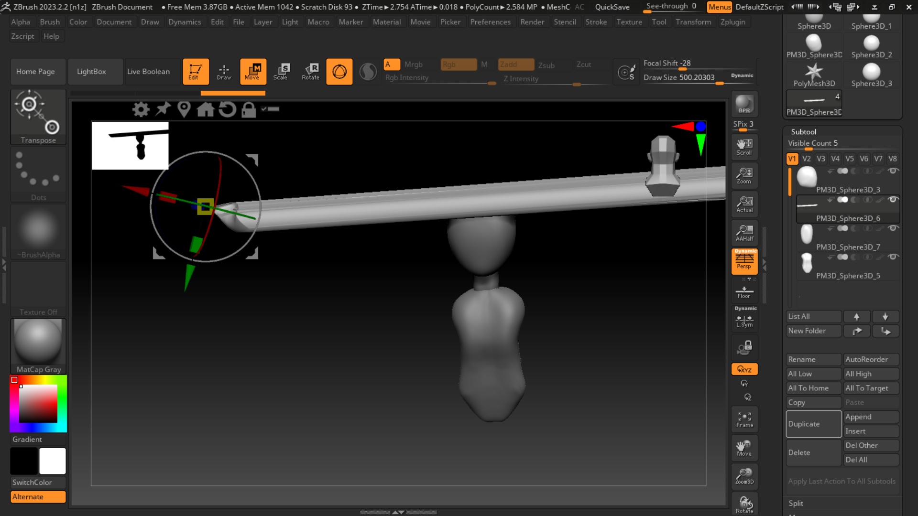
Task: Toggle the Xyz rotation mode button
Action: tap(744, 369)
